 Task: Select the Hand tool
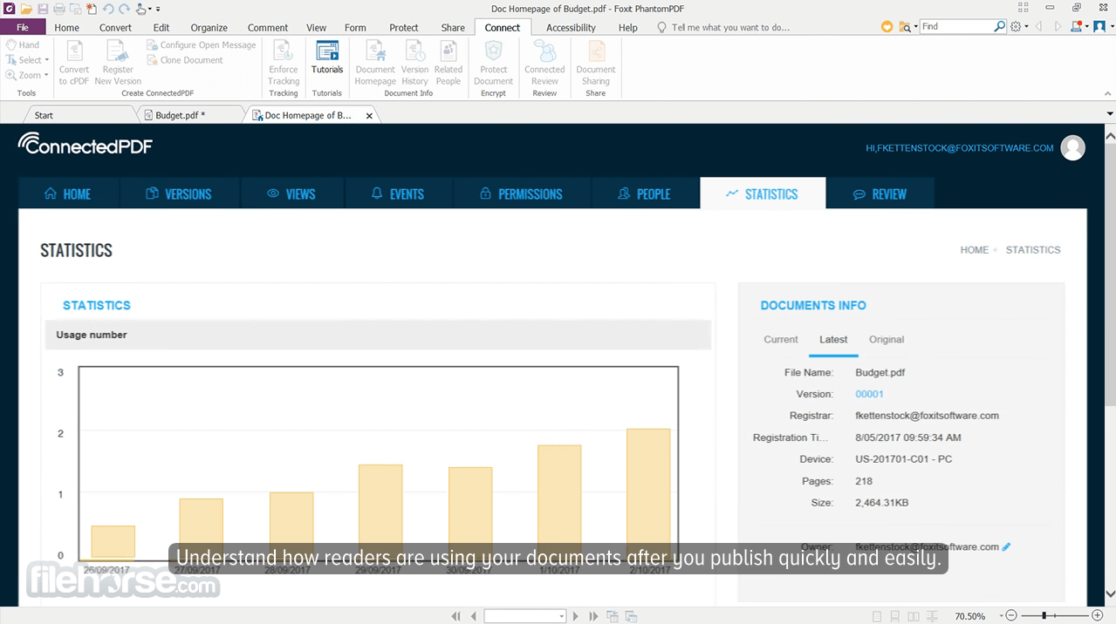(x=23, y=44)
